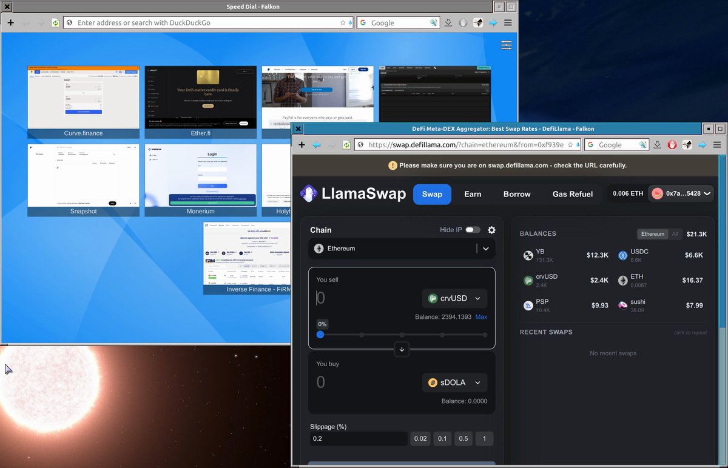
Task: Open downloads in DefiLlama window toolbar
Action: click(x=658, y=145)
